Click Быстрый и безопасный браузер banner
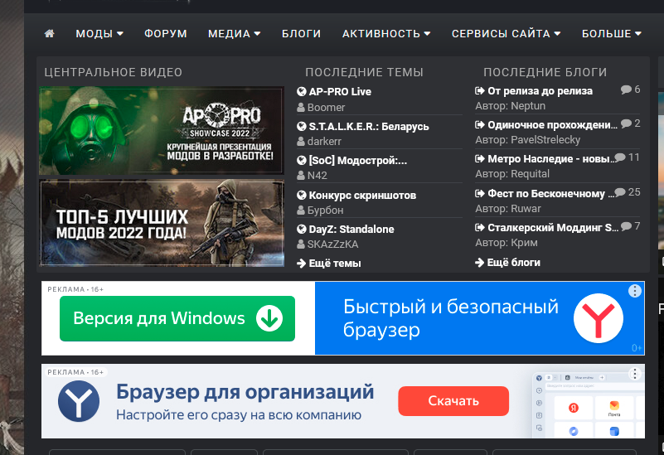The height and width of the screenshot is (455, 664). click(451, 318)
